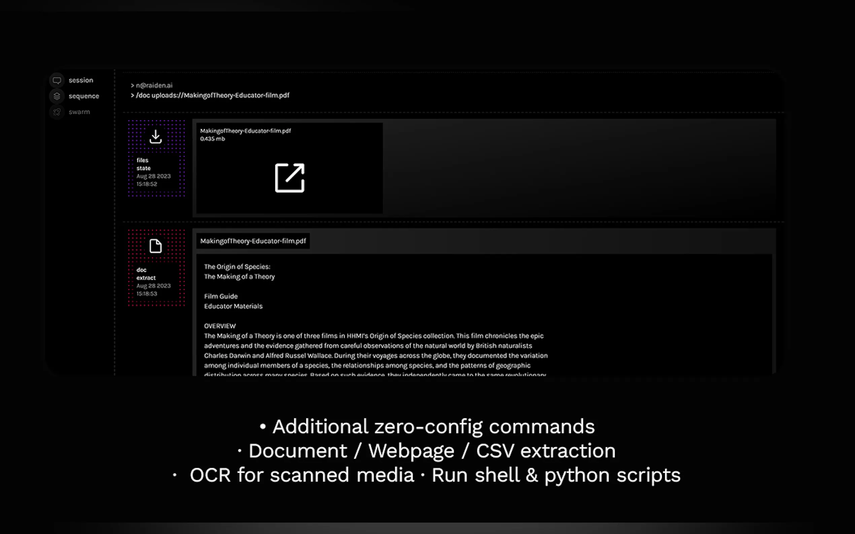Select the files state timestamp card
The height and width of the screenshot is (534, 855).
(153, 172)
